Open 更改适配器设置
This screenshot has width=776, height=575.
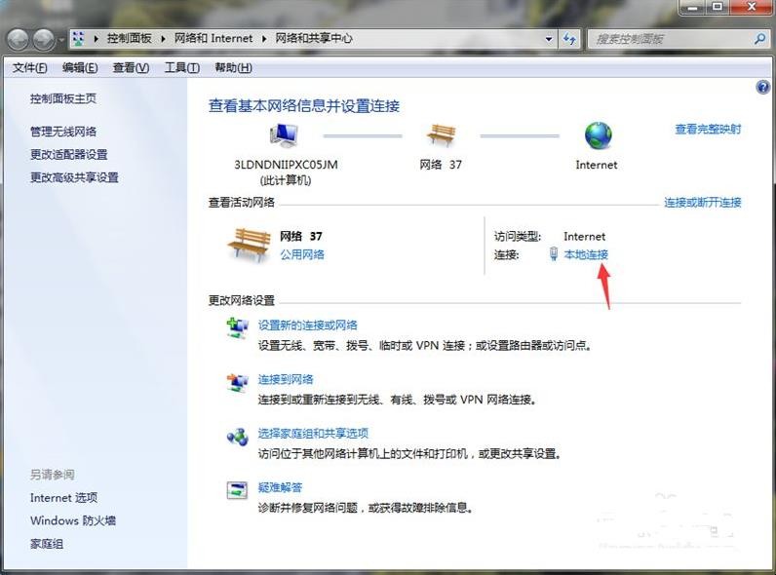69,154
